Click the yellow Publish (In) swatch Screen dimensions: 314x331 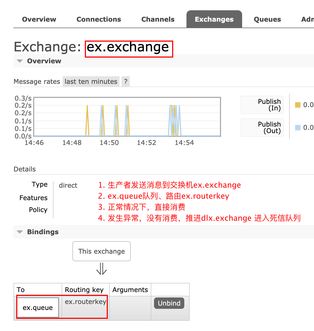pyautogui.click(x=298, y=105)
